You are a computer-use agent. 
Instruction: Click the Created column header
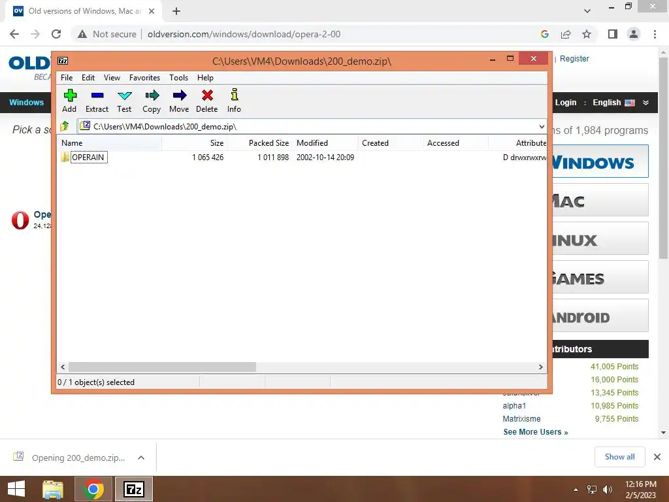tap(390, 143)
